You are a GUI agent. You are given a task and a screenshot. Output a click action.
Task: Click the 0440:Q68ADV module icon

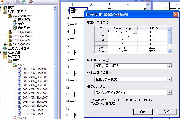coord(10,40)
